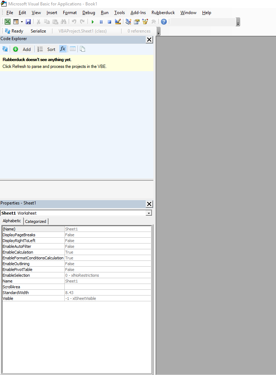Click the Code Explorer refresh icon
This screenshot has height=375, width=276.
(5, 49)
